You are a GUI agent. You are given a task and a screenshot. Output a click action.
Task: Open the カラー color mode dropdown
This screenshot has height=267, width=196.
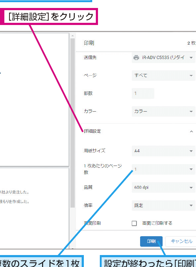point(163,111)
